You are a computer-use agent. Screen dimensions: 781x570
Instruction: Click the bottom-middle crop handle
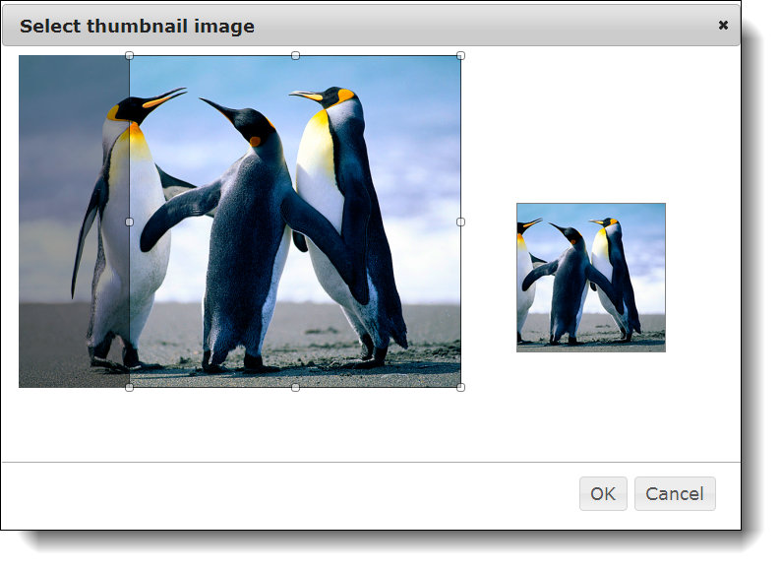[x=295, y=388]
